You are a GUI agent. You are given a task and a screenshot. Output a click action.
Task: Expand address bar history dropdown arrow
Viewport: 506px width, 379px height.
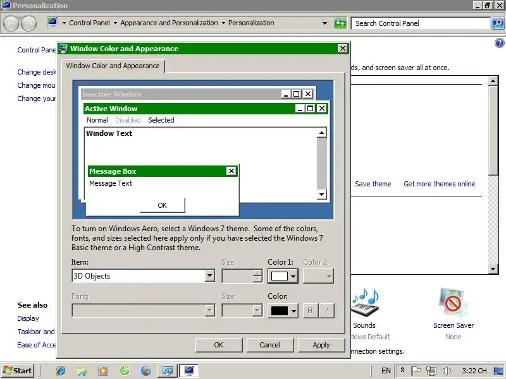click(x=324, y=23)
